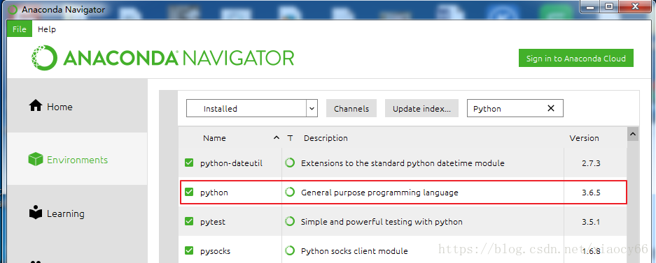Screen dimensions: 656x263
Task: Click the Anaconda Navigator title bar icon
Action: pos(13,9)
